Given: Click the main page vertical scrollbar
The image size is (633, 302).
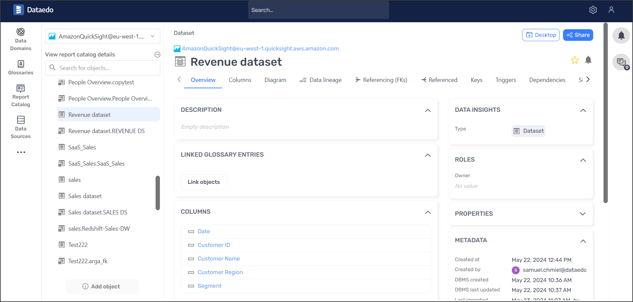Looking at the screenshot, I should pos(605,113).
